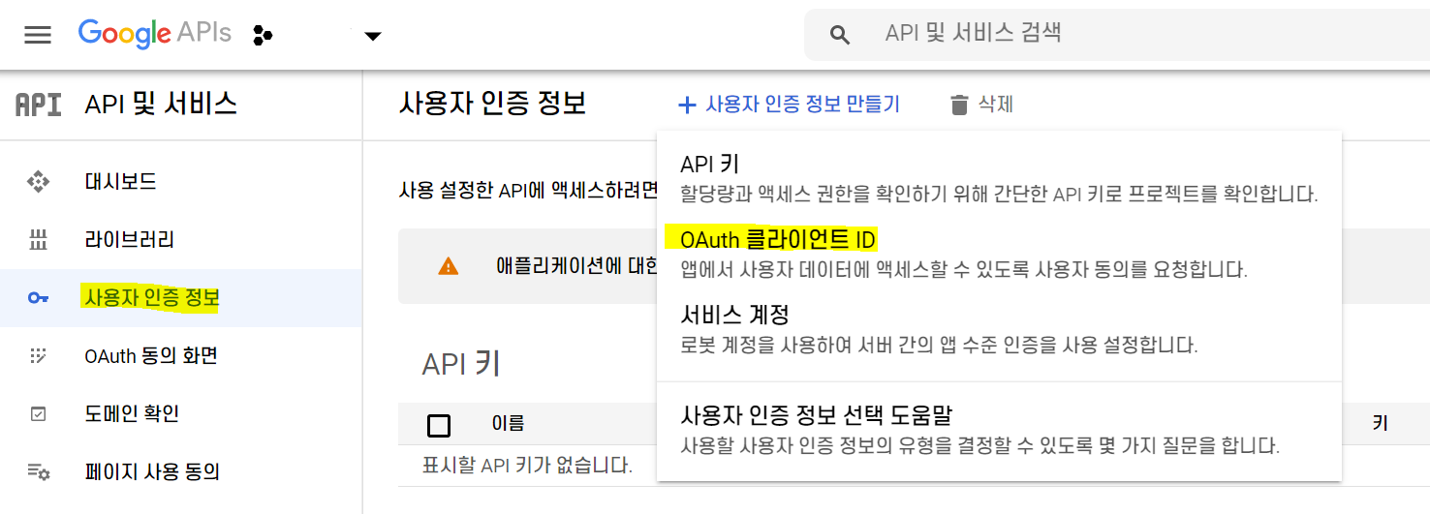
Task: Choose OAuth 클라이언트 ID menu option
Action: tap(999, 253)
